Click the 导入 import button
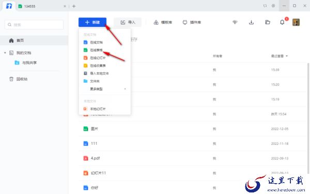Viewport: 310px width, 194px height. (x=128, y=22)
